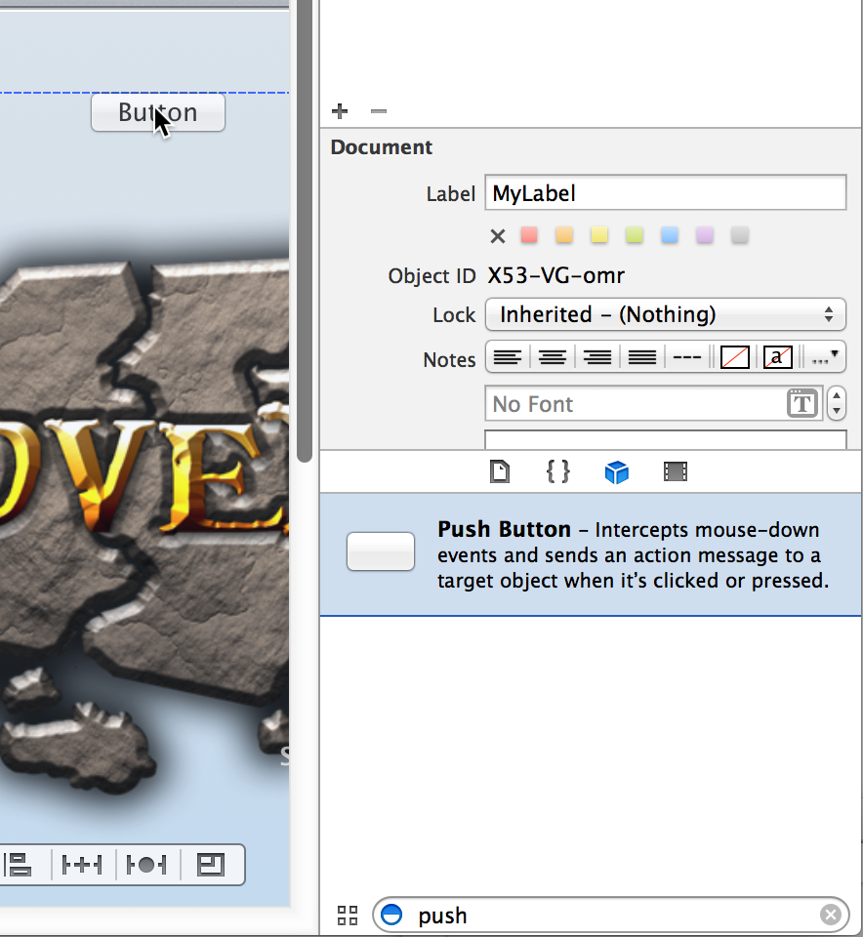This screenshot has width=863, height=937.
Task: Open the notes more options dropdown
Action: (x=825, y=357)
